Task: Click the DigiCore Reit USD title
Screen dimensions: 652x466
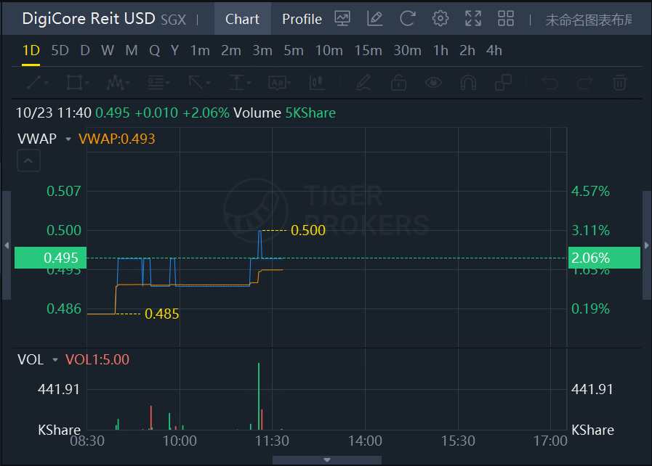Action: [x=89, y=19]
